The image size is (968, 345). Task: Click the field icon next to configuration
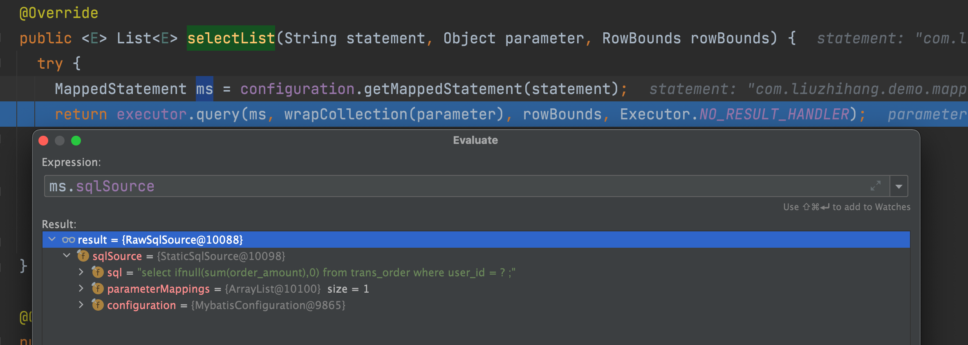(98, 305)
